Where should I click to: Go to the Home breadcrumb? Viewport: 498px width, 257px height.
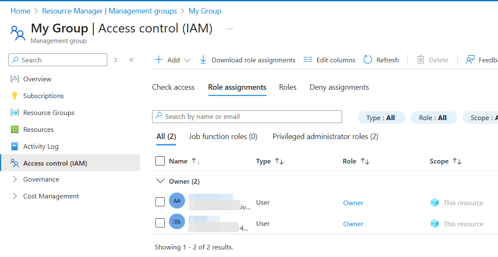(x=21, y=11)
